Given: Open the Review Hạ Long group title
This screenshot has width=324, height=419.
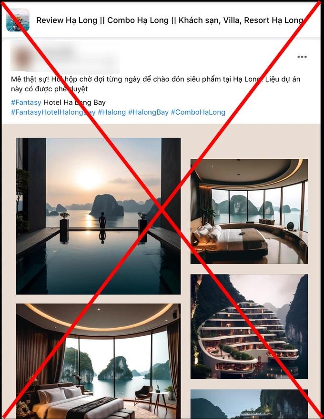Looking at the screenshot, I should 170,20.
